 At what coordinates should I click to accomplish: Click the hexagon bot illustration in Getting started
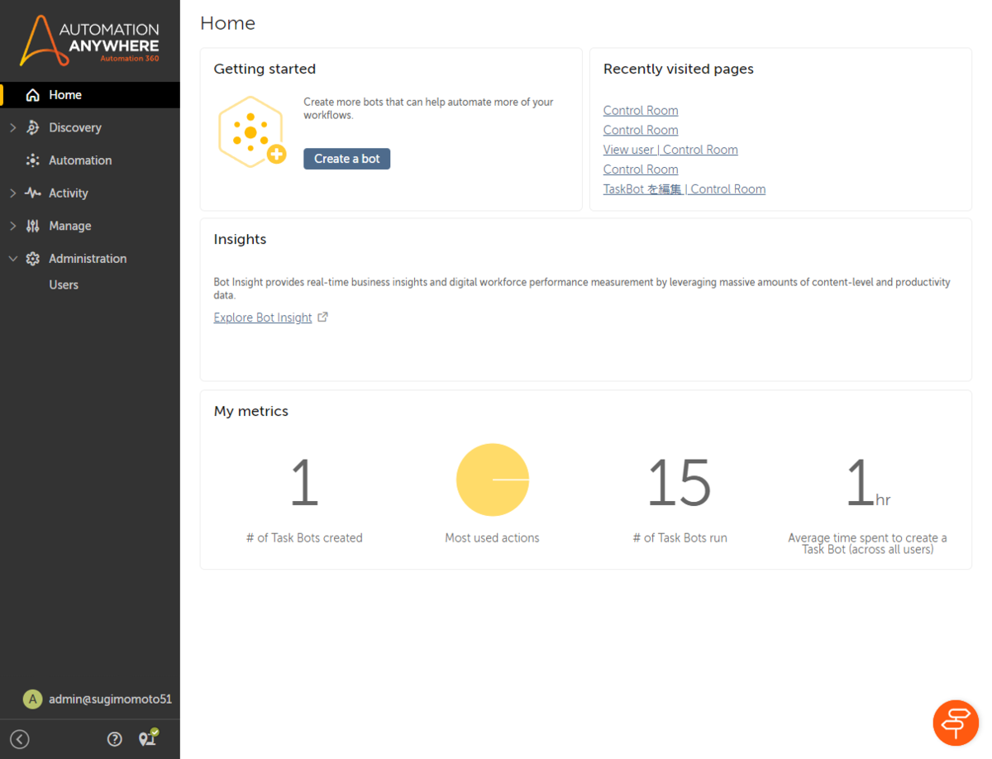point(251,133)
